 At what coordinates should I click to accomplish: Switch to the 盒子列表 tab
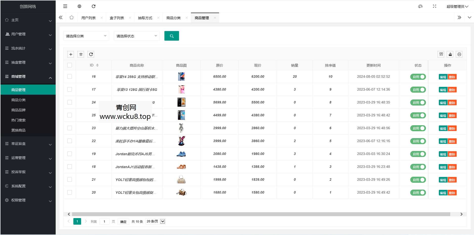point(117,18)
